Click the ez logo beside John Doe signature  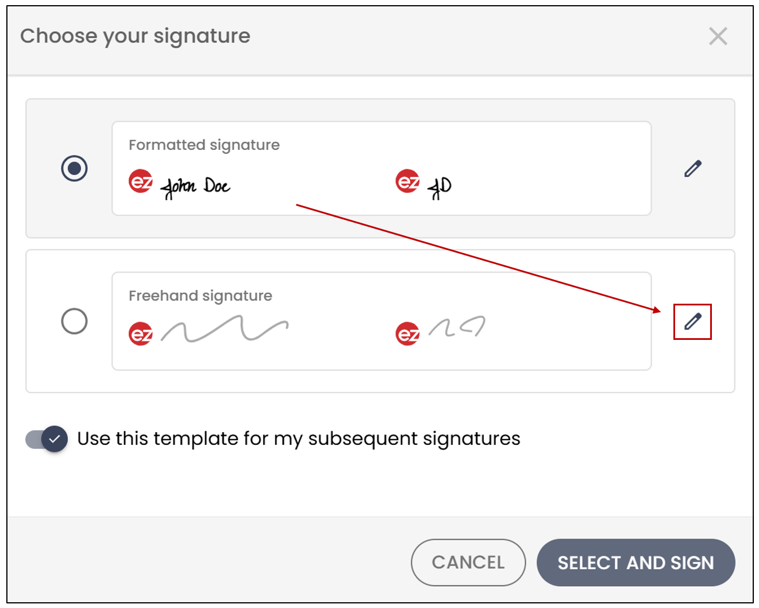[x=141, y=181]
